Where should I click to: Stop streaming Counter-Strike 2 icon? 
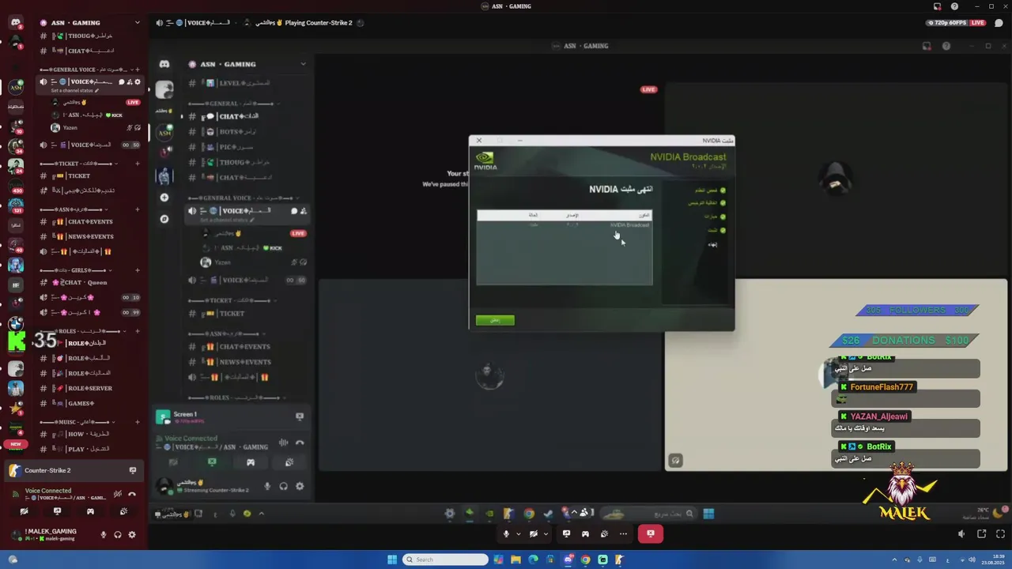[x=132, y=470]
